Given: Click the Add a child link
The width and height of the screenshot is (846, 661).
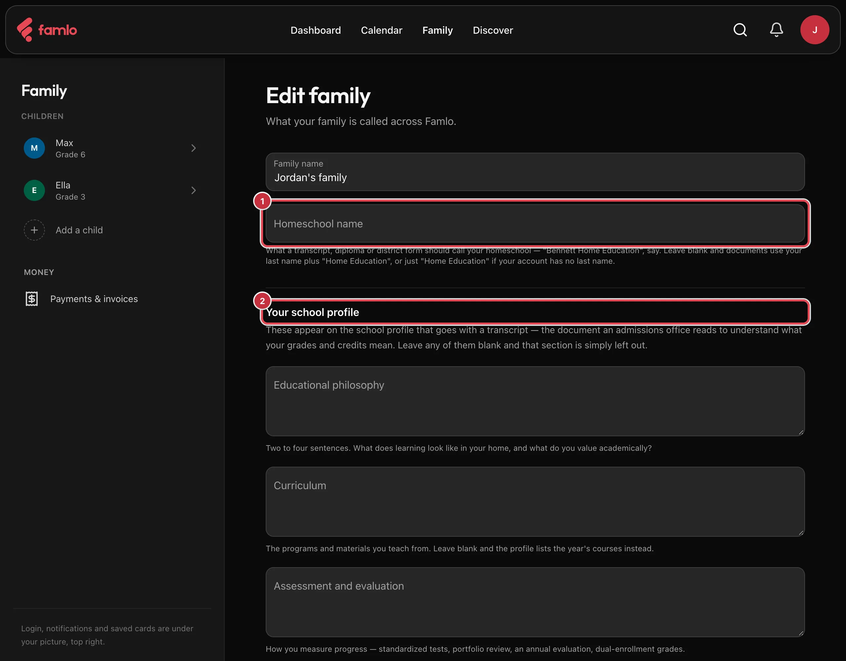Looking at the screenshot, I should (x=79, y=230).
